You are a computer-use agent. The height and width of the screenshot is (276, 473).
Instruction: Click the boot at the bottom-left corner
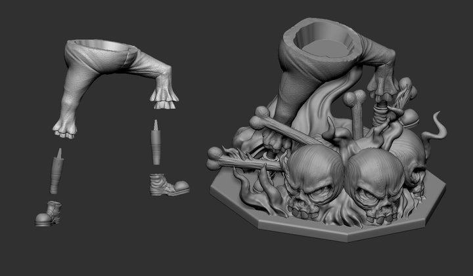[x=49, y=214]
